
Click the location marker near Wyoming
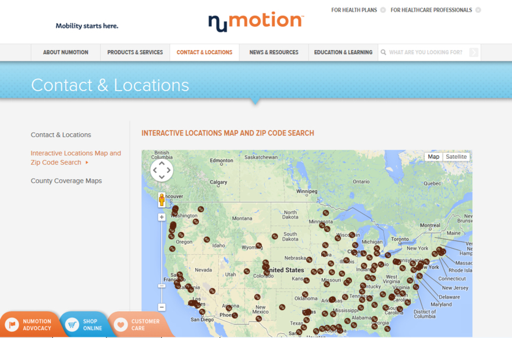pyautogui.click(x=259, y=246)
